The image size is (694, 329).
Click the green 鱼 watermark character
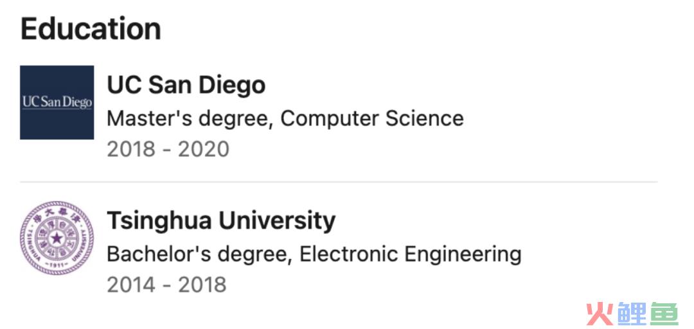click(663, 314)
